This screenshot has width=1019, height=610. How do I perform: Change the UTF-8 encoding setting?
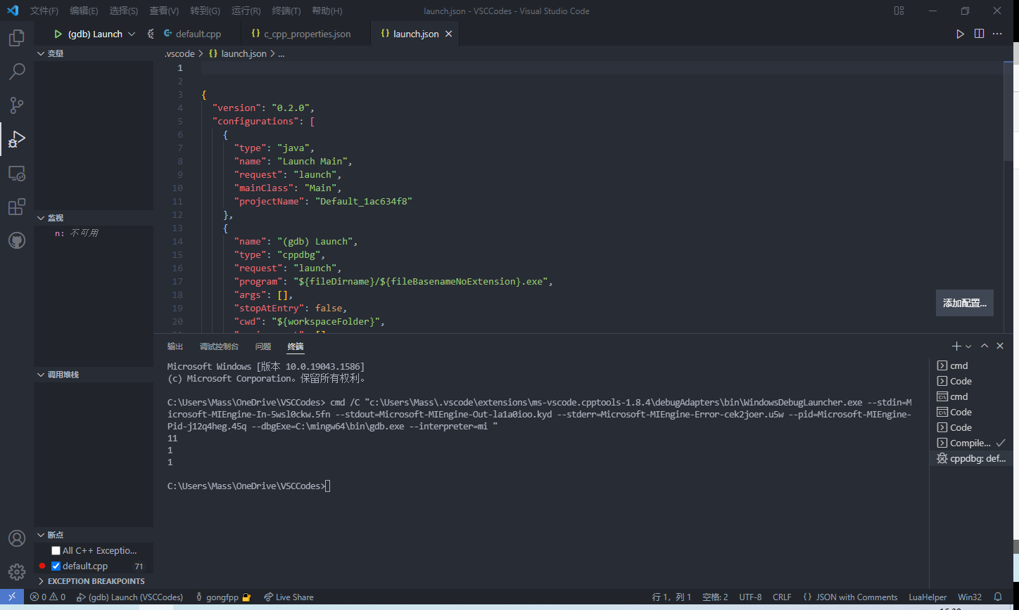point(750,597)
